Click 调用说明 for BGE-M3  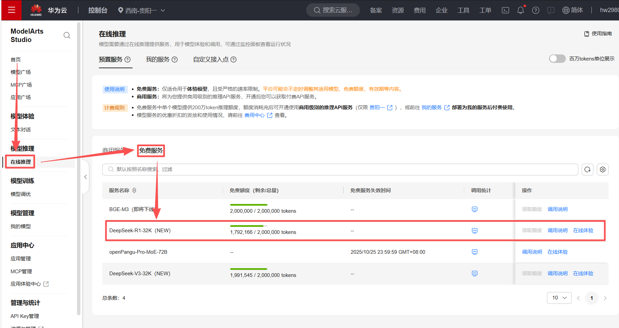pyautogui.click(x=557, y=209)
